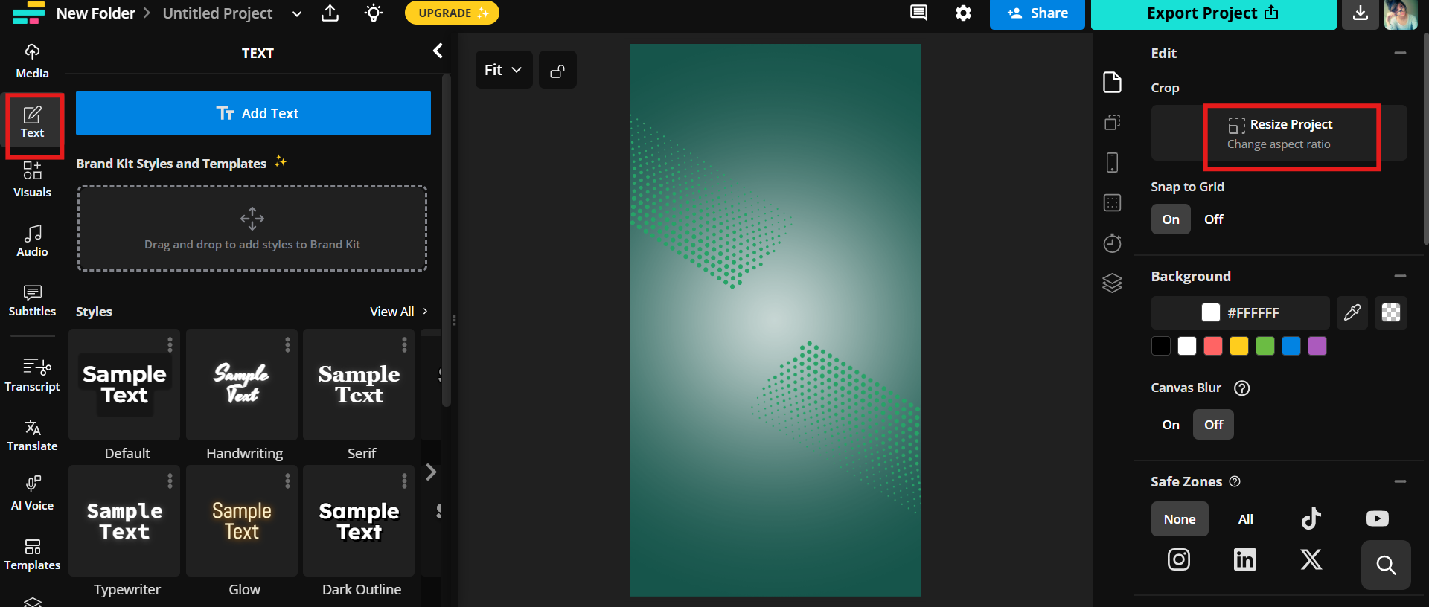
Task: Open the layers icon in right toolbar
Action: pos(1112,283)
